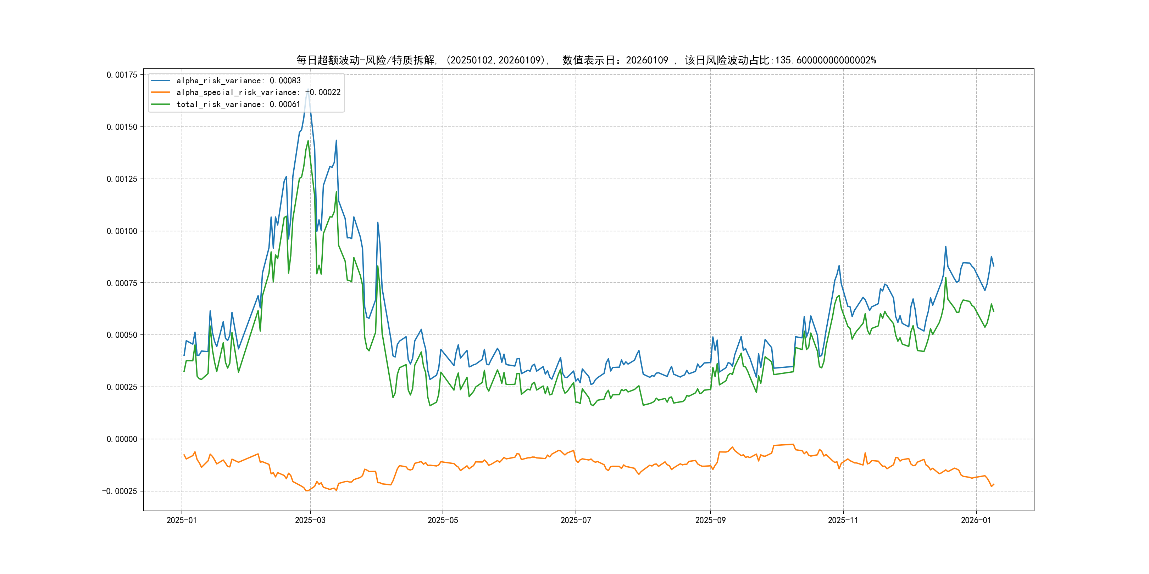Screen dimensions: 1149x574
Task: Click the 0.00000 y-axis tick label
Action: (x=122, y=439)
